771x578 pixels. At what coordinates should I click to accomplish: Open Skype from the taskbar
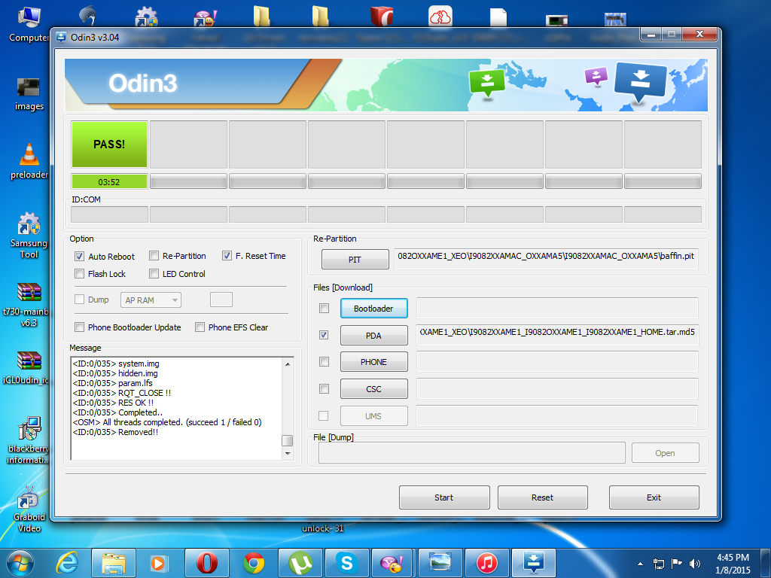pyautogui.click(x=347, y=562)
